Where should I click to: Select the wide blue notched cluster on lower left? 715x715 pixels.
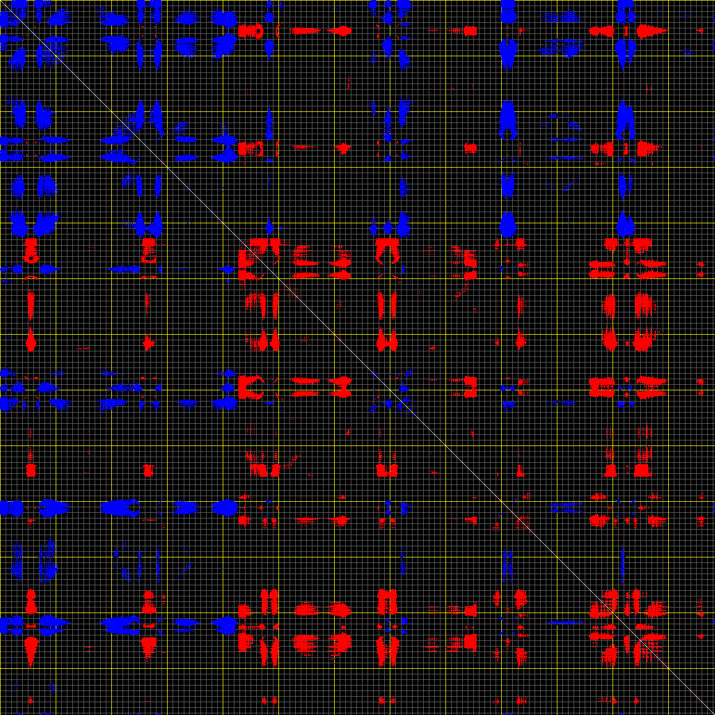pyautogui.click(x=120, y=507)
